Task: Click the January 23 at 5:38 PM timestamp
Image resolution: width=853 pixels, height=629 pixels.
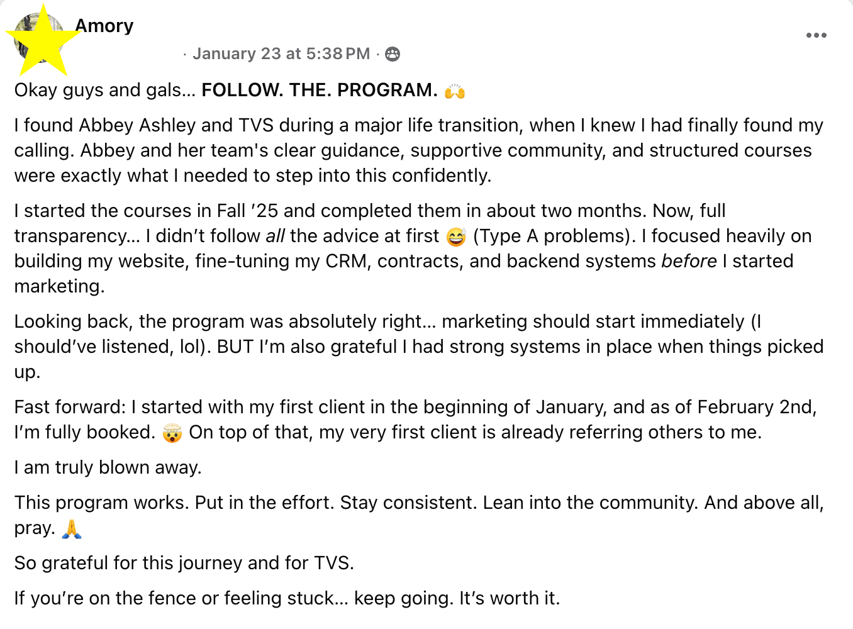Action: coord(281,54)
